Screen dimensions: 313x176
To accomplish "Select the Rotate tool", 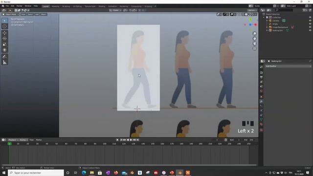I will click(4, 39).
